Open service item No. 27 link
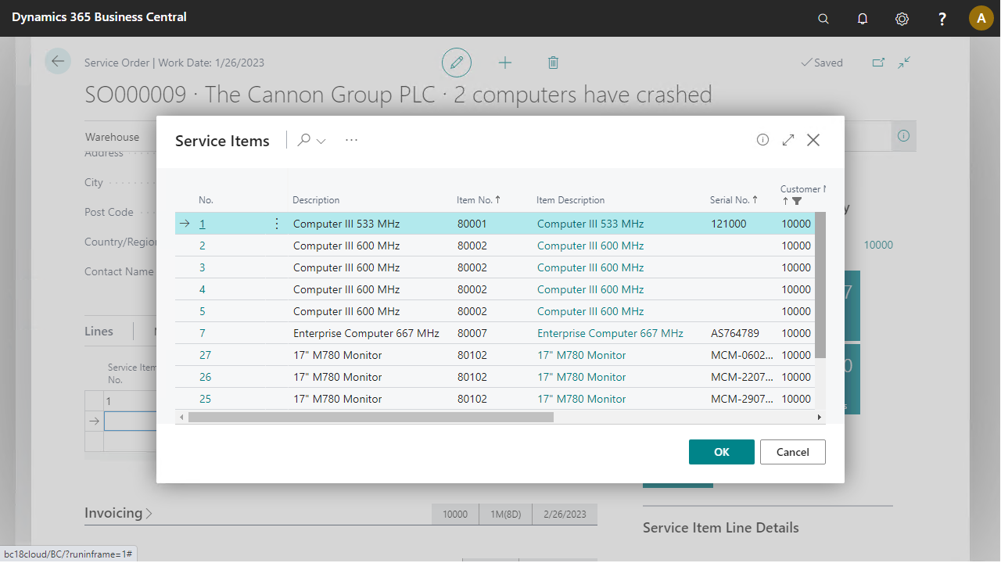The width and height of the screenshot is (1001, 563). coord(205,355)
